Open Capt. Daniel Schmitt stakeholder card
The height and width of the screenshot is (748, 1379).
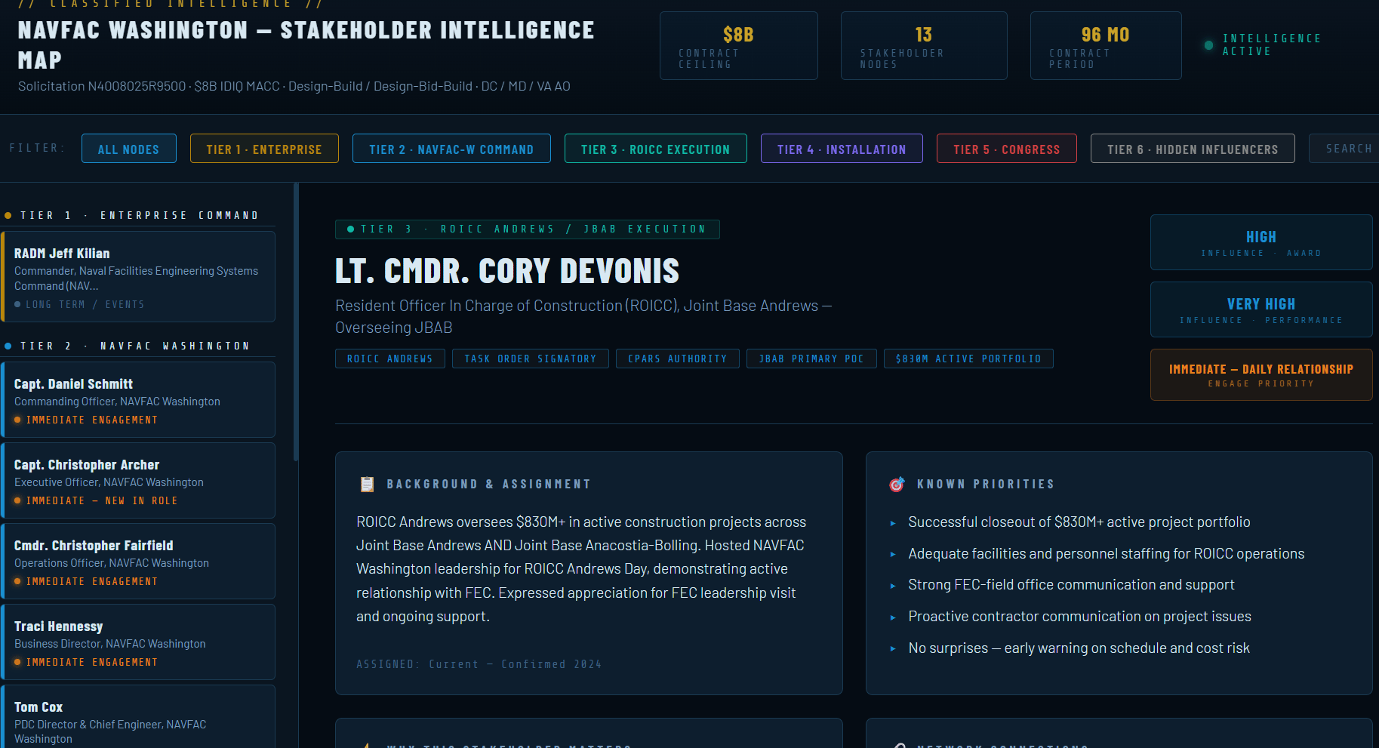coord(138,399)
